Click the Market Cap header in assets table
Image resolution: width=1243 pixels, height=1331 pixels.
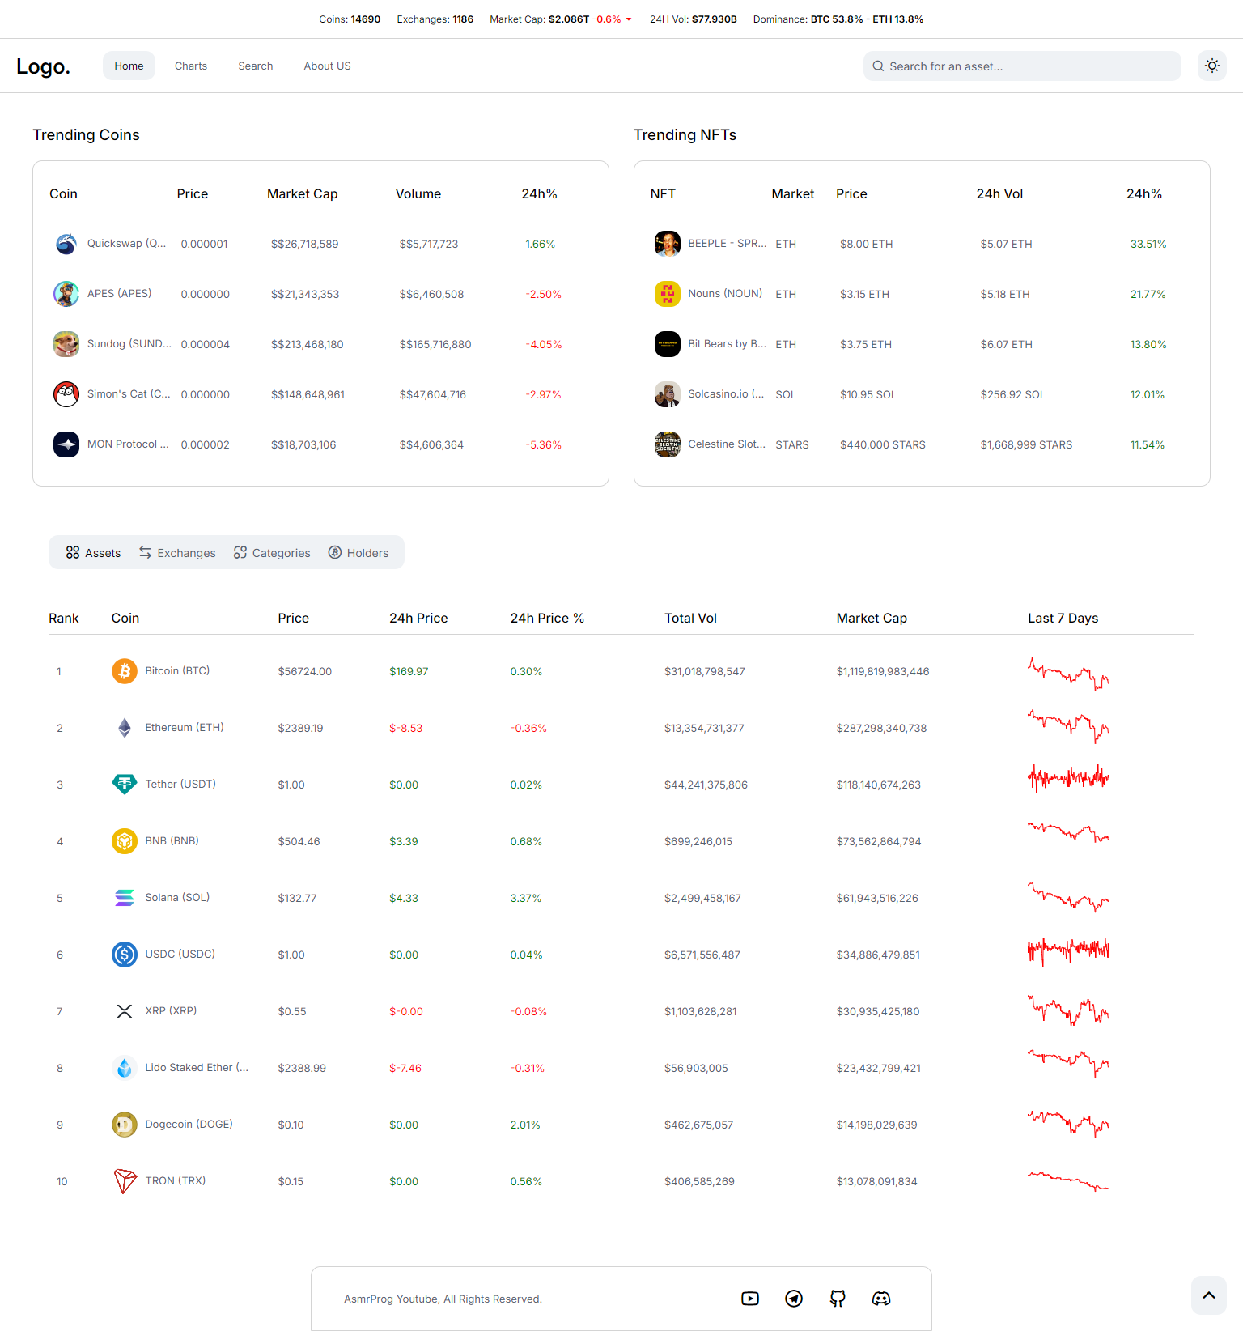pos(872,618)
